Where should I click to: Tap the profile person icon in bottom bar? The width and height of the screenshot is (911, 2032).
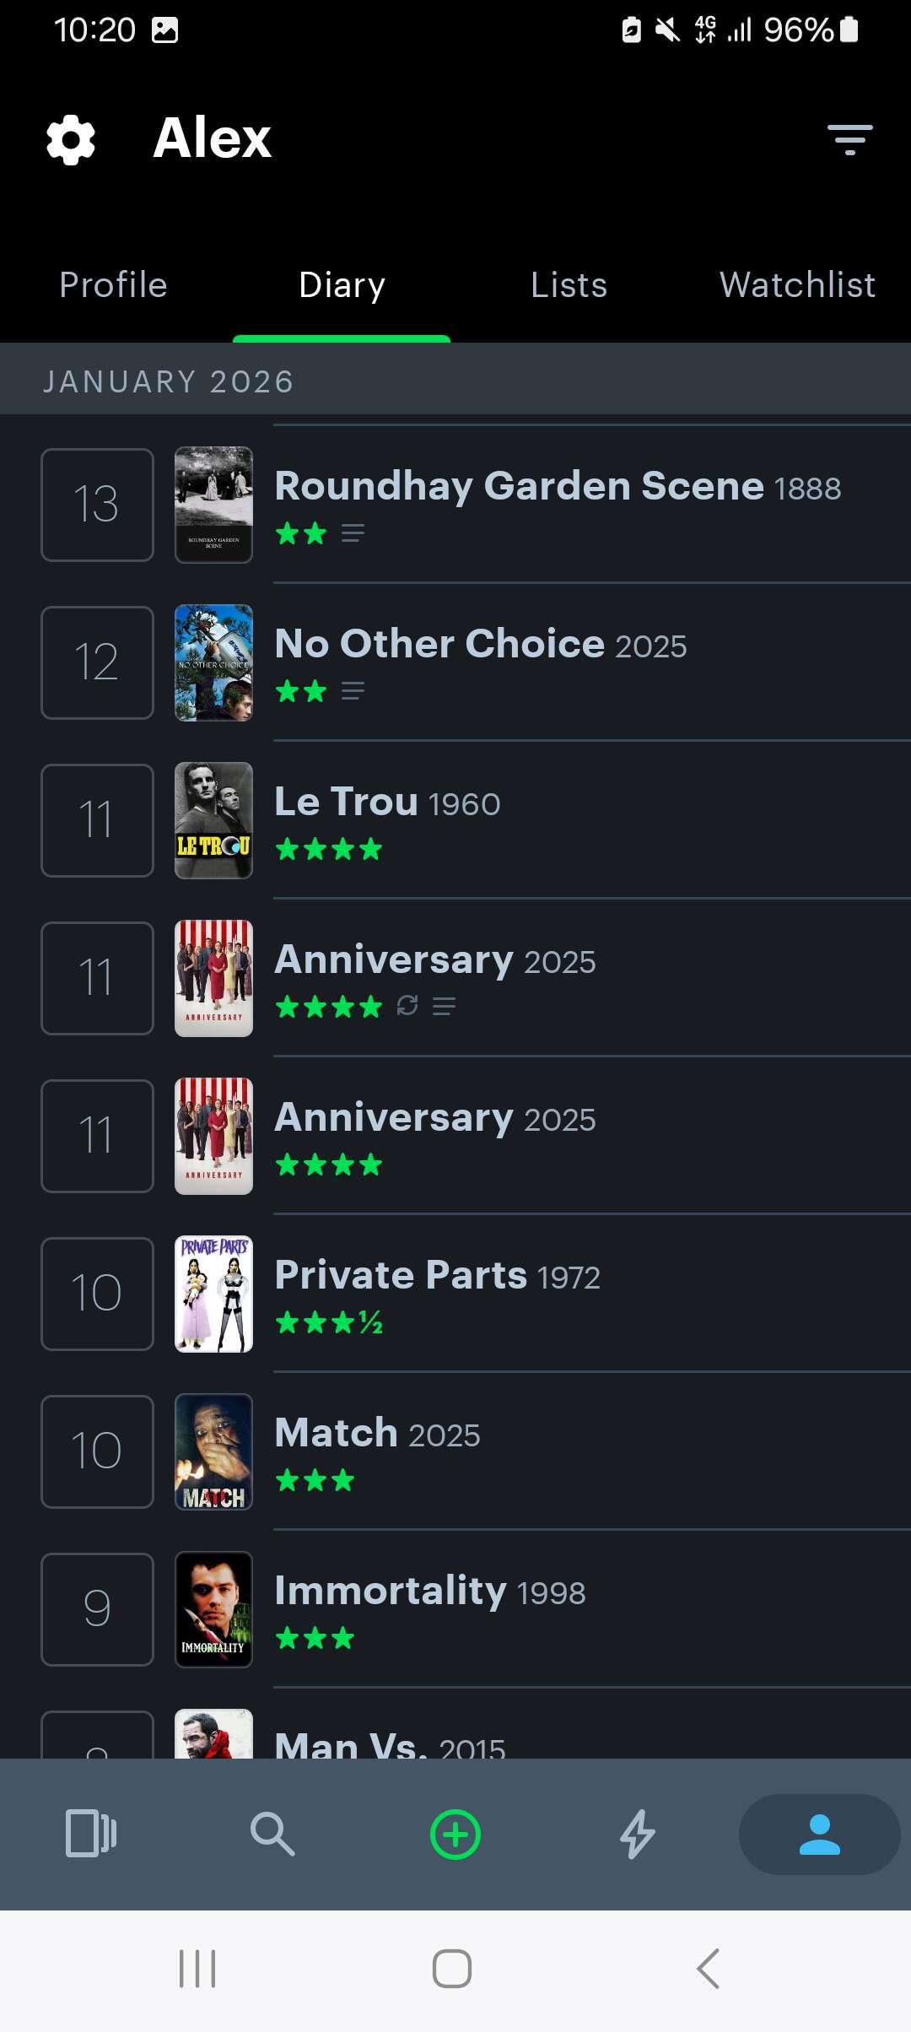pos(819,1835)
